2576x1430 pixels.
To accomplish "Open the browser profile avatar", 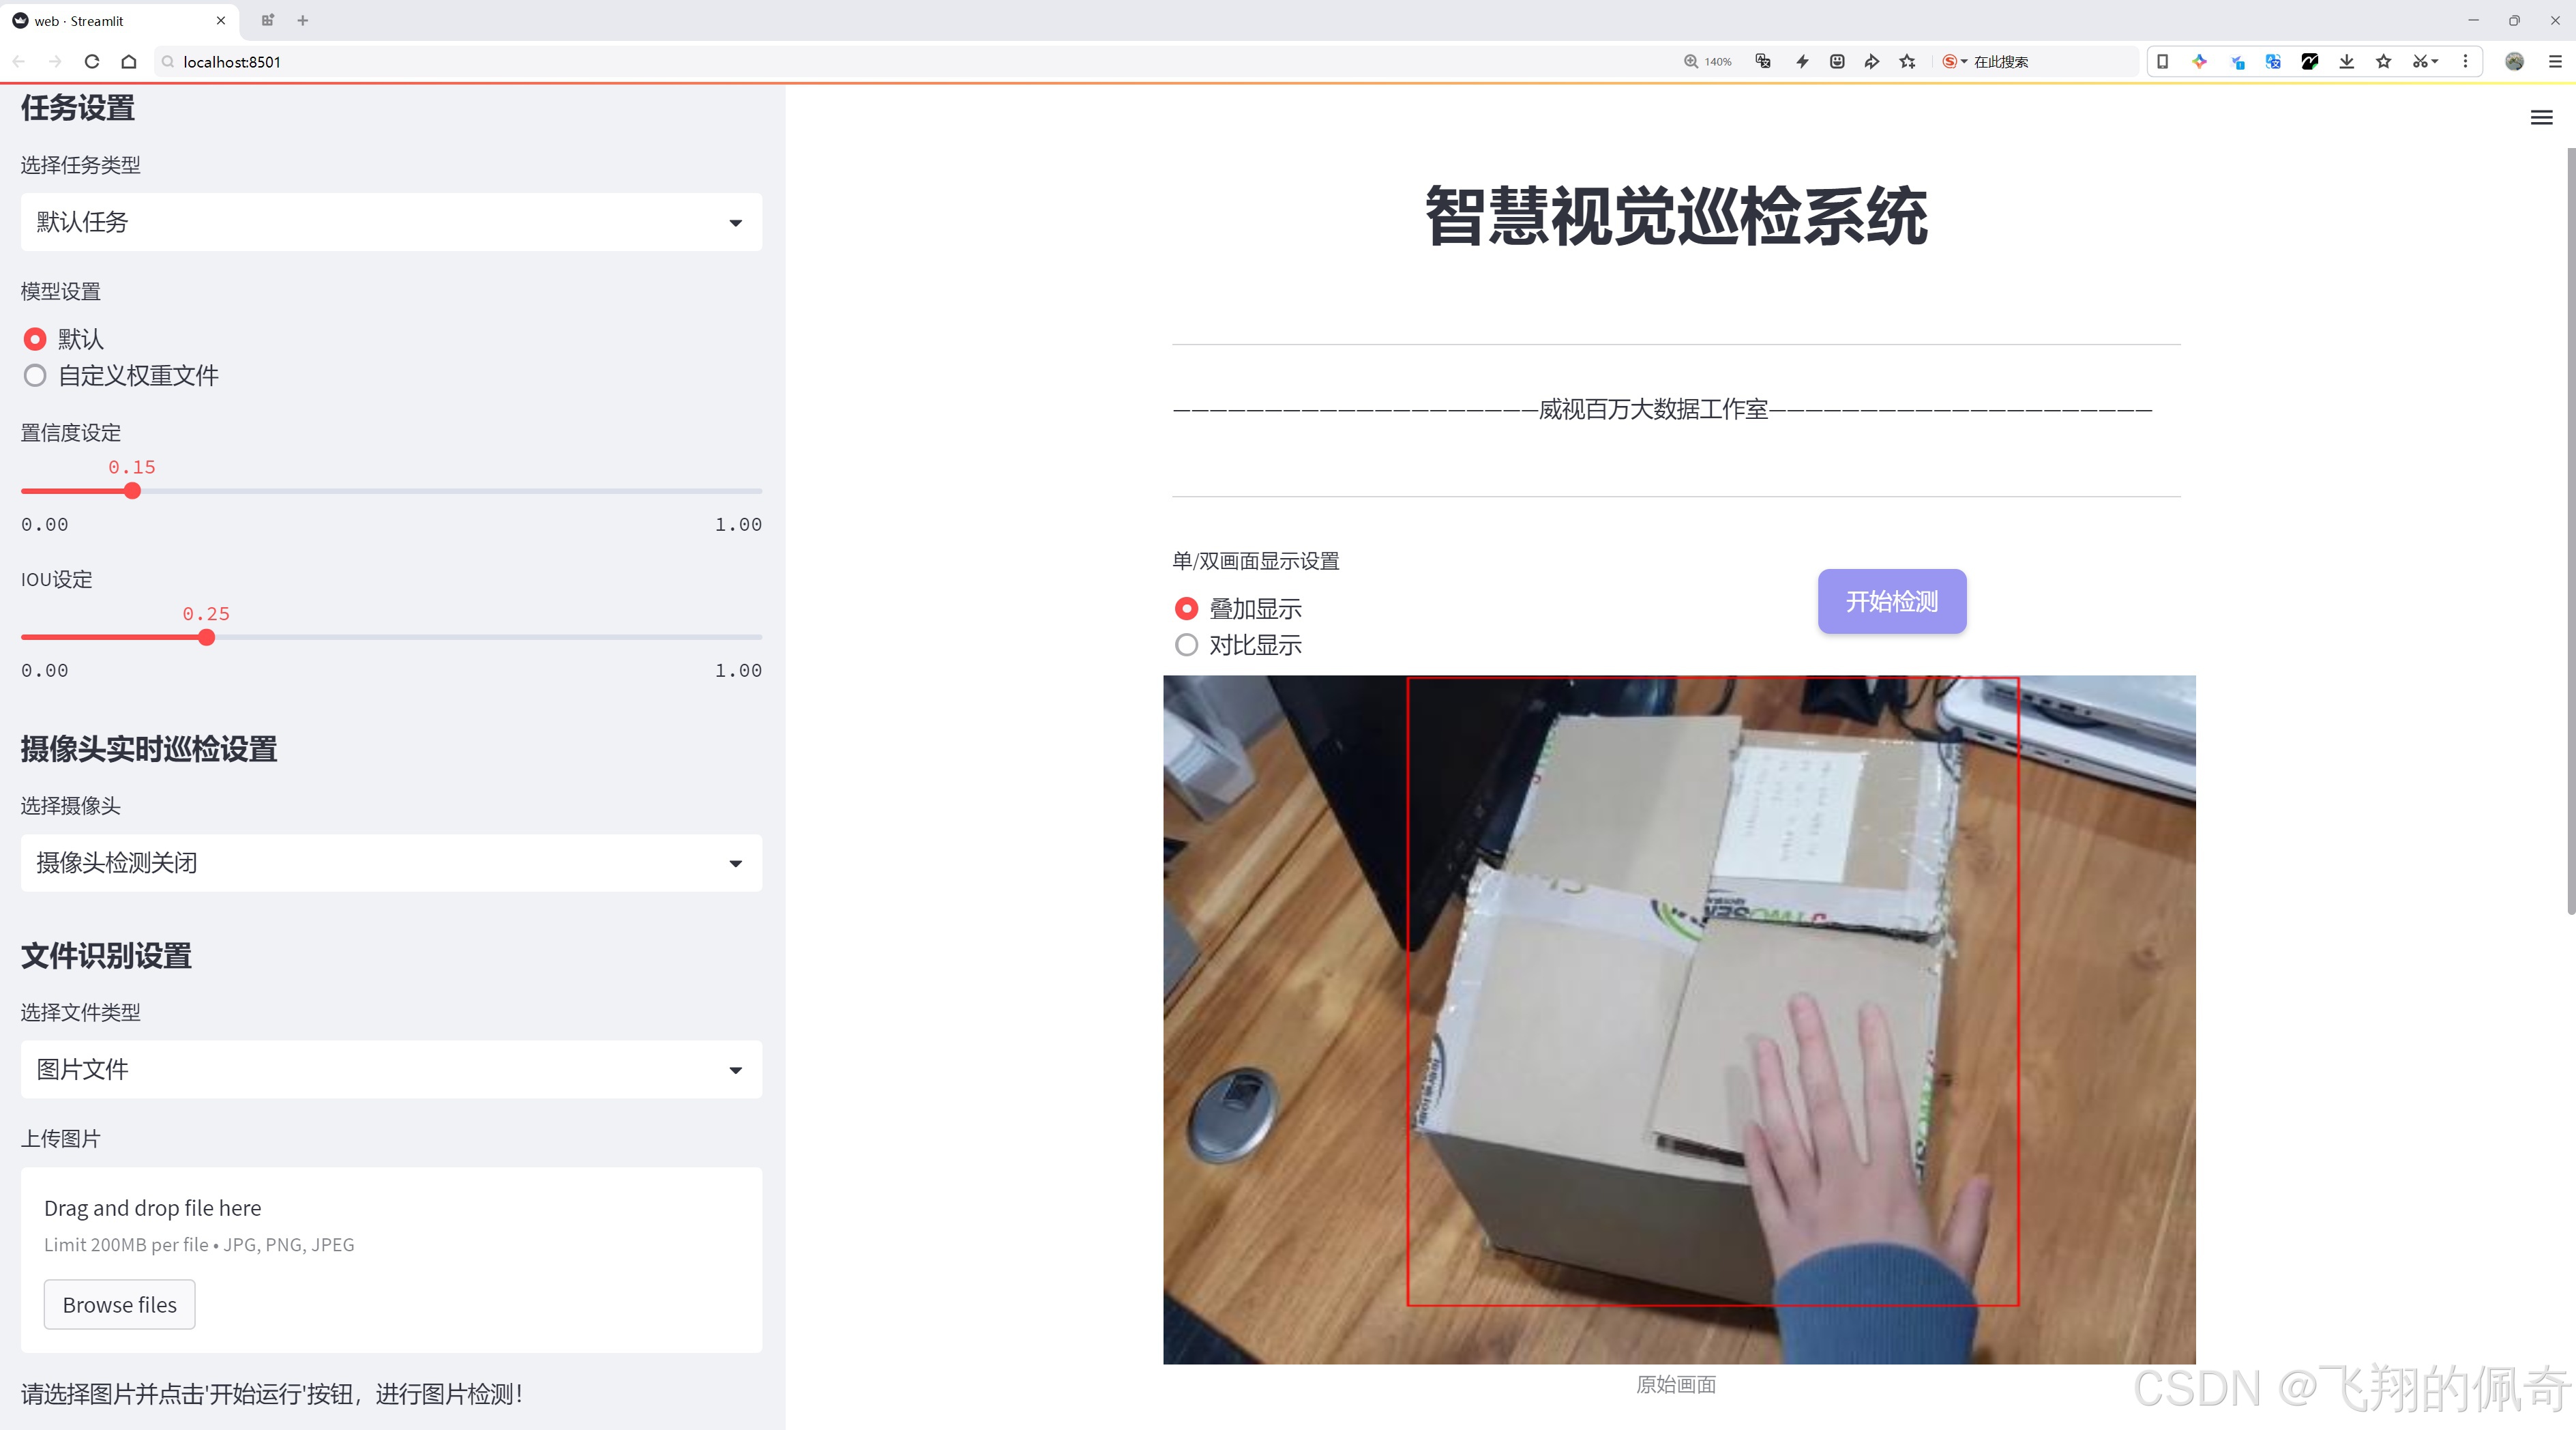I will 2514,61.
